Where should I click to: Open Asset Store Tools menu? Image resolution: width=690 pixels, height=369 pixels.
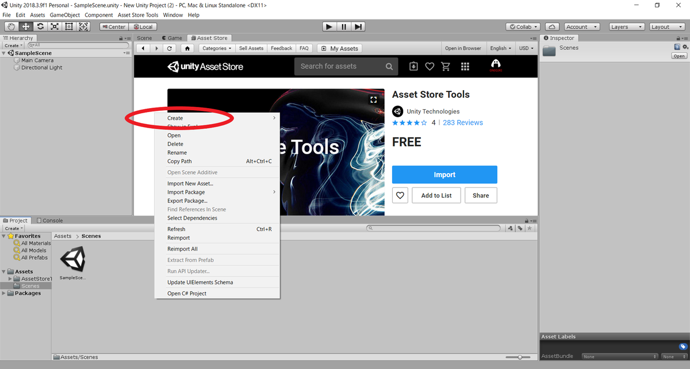[x=138, y=15]
